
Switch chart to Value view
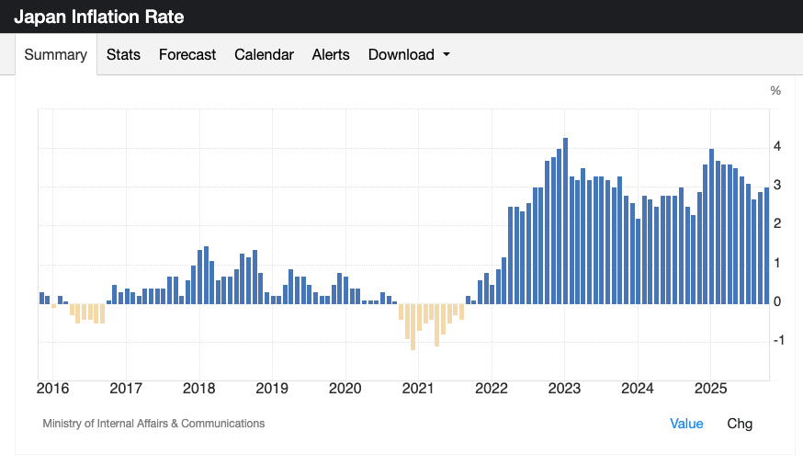(686, 424)
